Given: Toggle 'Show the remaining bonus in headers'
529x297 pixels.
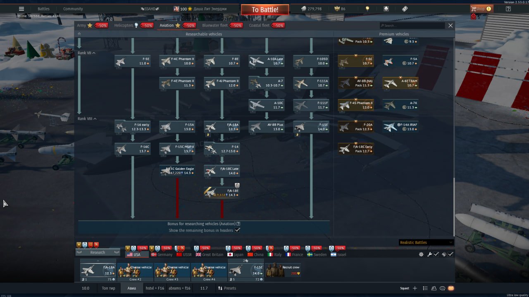Looking at the screenshot, I should 237,230.
